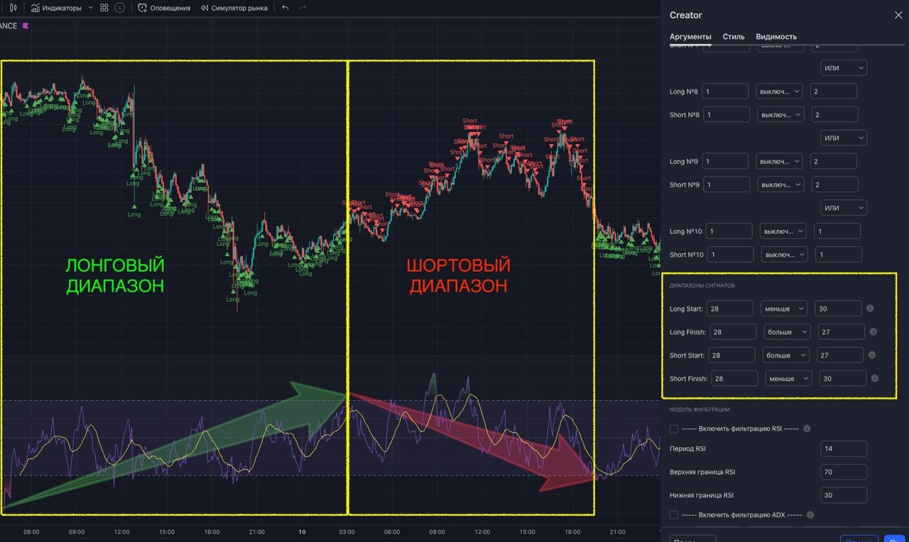Launch the Симулятор рынка replay mode
This screenshot has width=909, height=542.
coord(234,8)
